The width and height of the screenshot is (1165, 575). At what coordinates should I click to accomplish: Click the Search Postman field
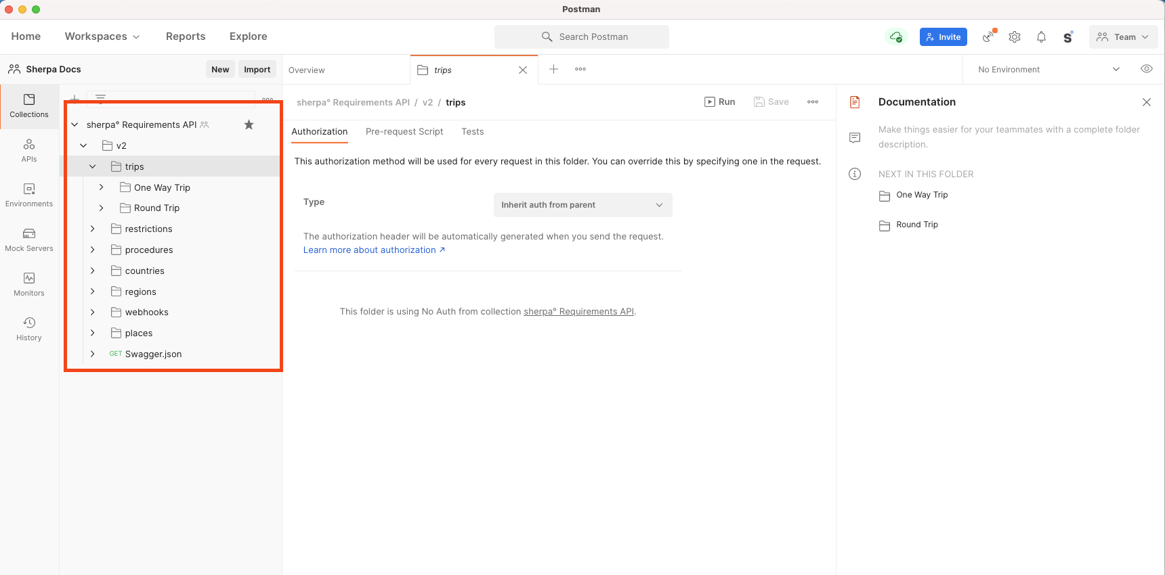coord(582,37)
